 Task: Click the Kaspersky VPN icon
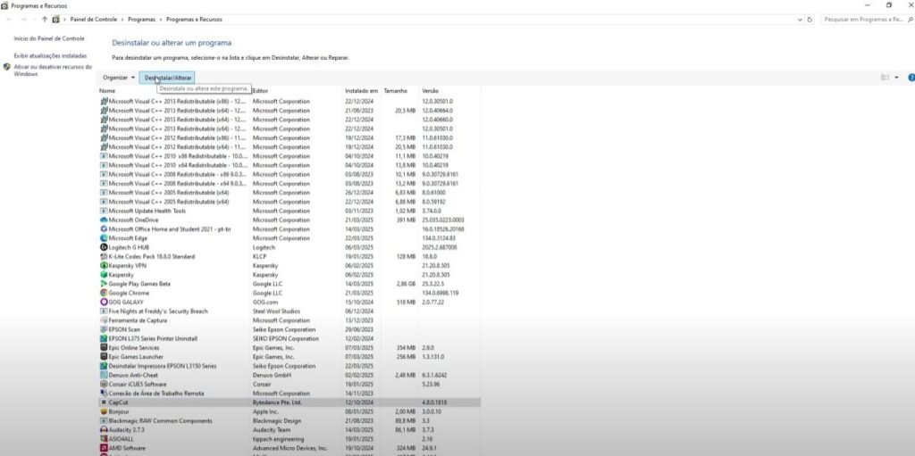tap(104, 265)
